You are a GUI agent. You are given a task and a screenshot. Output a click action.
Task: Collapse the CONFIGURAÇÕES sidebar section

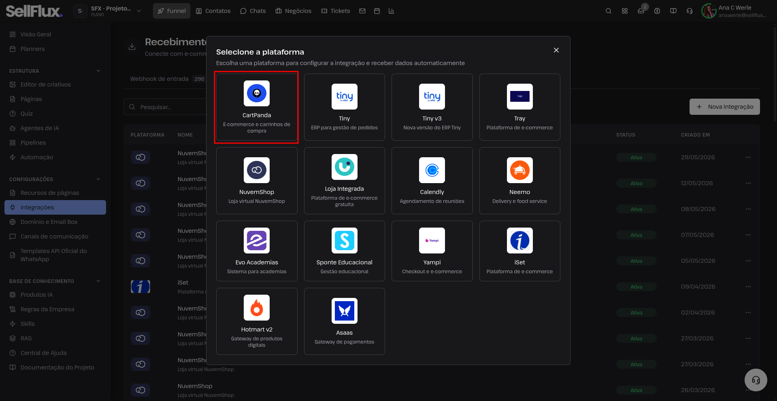[x=98, y=179]
